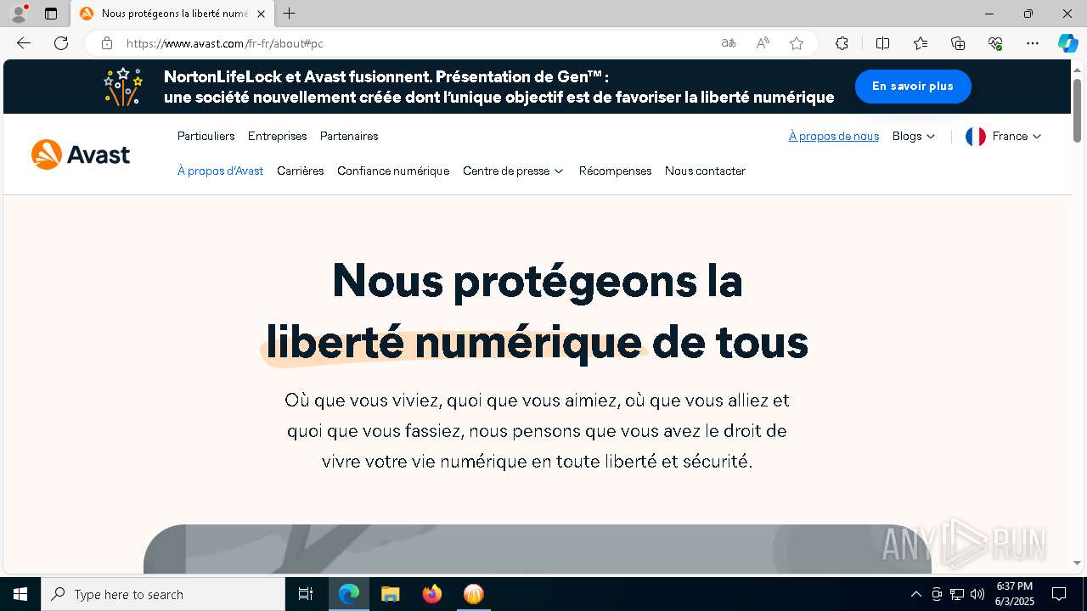Open the Windows Start menu

[20, 594]
